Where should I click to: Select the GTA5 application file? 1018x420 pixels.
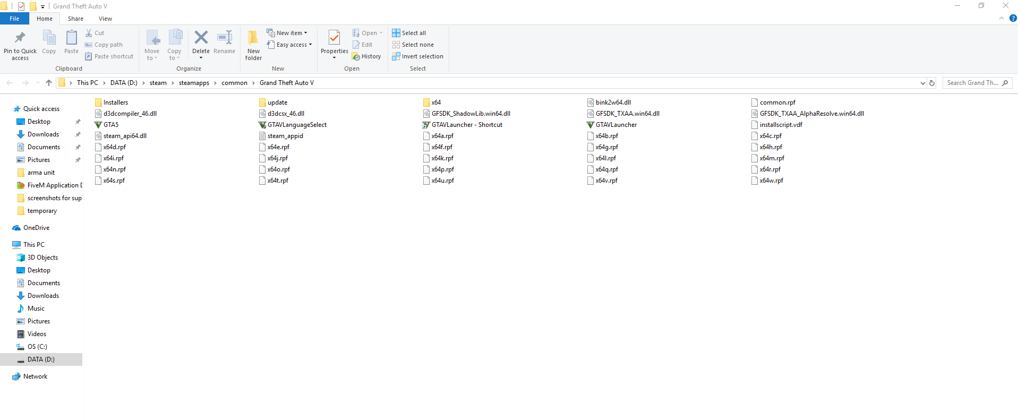(x=106, y=125)
